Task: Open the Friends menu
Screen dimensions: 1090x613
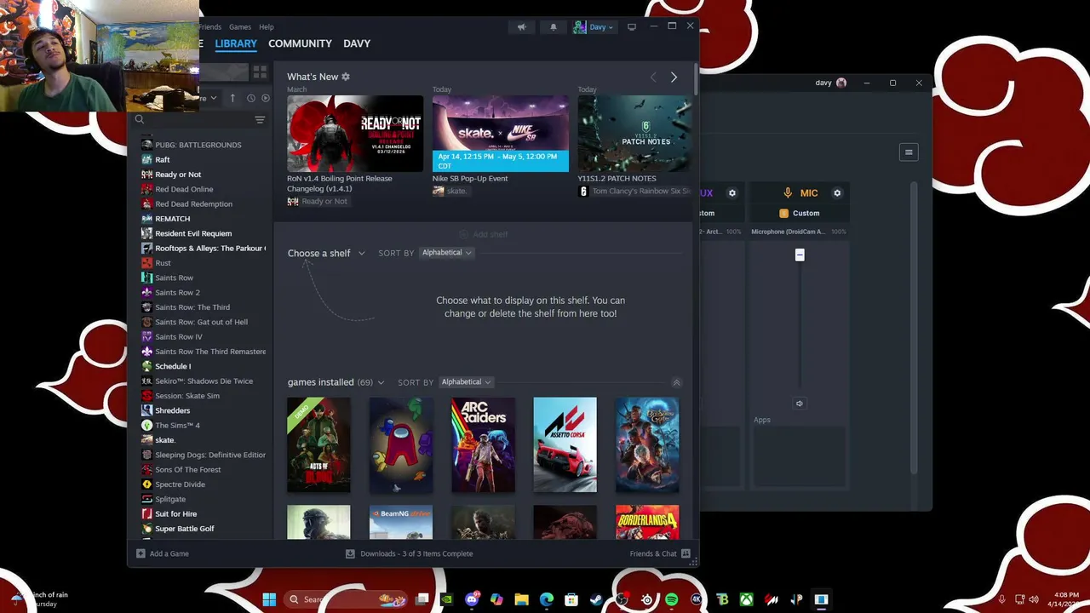Action: point(210,27)
